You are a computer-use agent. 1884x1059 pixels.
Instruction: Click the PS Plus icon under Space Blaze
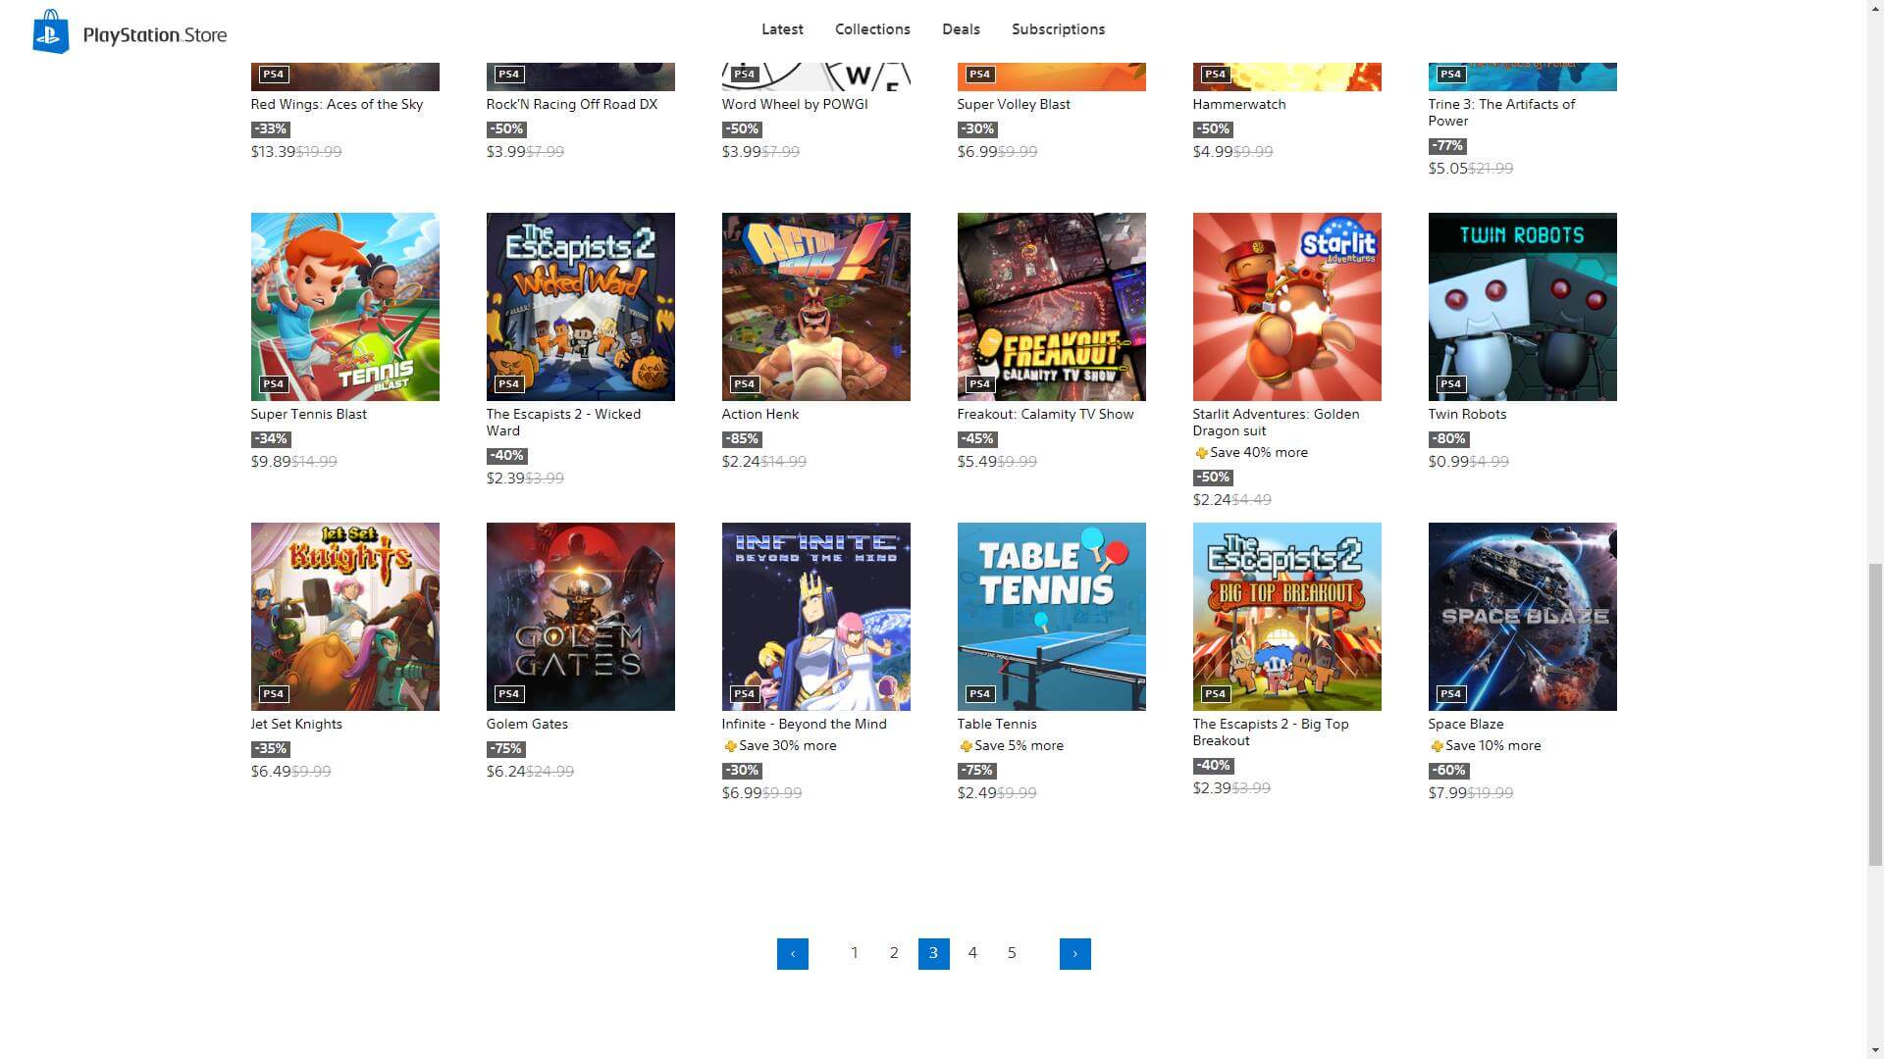pyautogui.click(x=1437, y=746)
